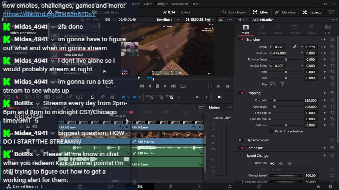This screenshot has height=190, width=339.
Task: Toggle loop playback
Action: pos(183,86)
